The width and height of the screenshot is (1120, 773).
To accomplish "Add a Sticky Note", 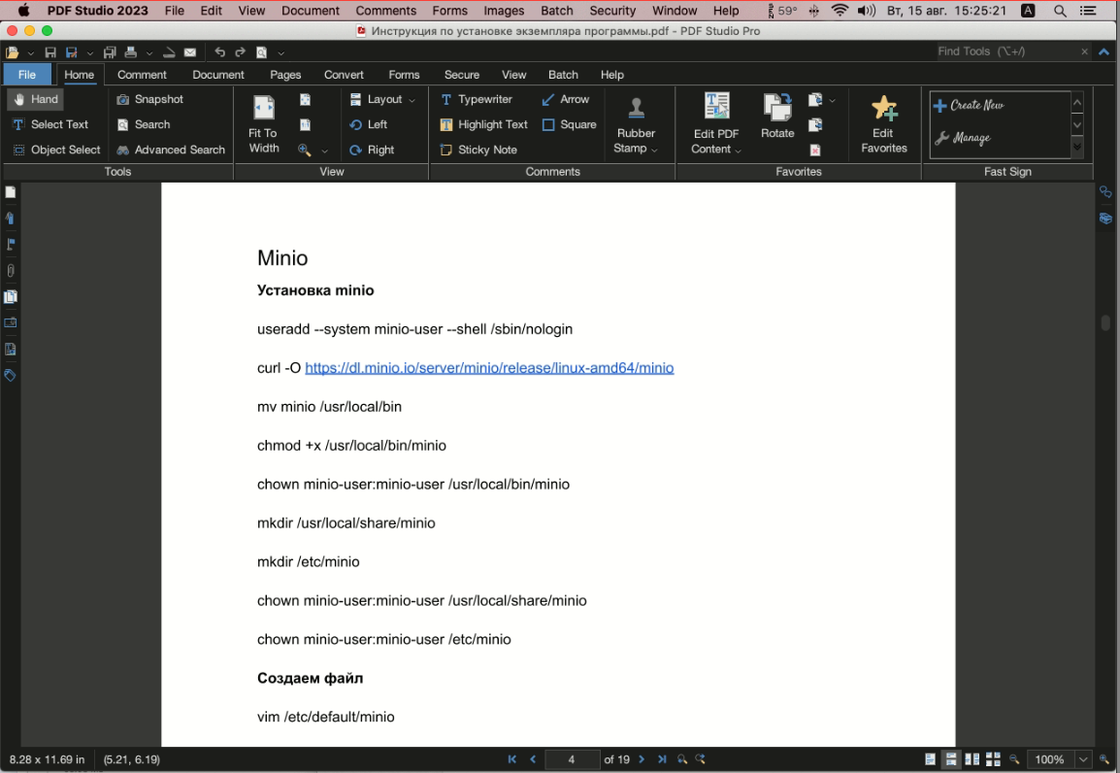I will (x=478, y=150).
